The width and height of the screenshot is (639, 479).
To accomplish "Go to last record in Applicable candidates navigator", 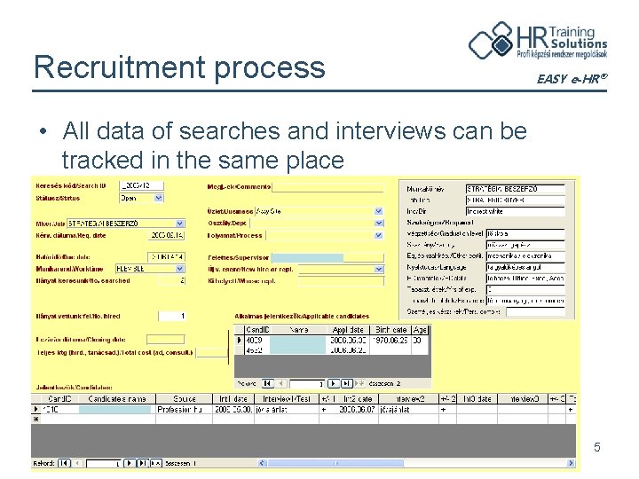I will tap(346, 383).
